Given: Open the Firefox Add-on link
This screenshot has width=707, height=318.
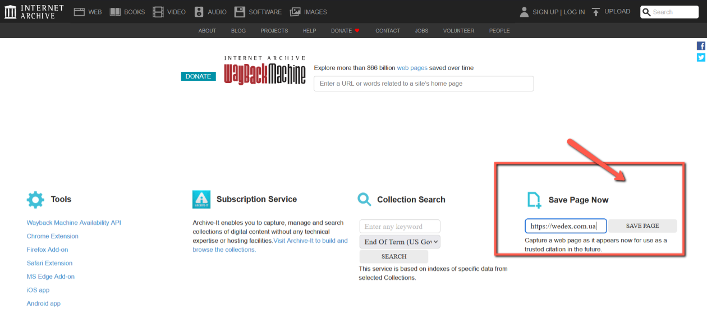Looking at the screenshot, I should pyautogui.click(x=47, y=250).
